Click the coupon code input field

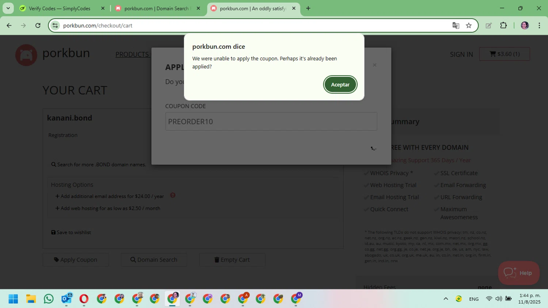click(x=271, y=121)
